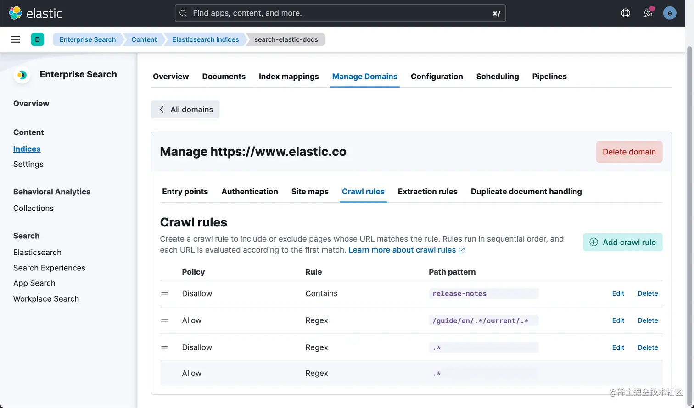
Task: Click the search magnifier icon
Action: pyautogui.click(x=183, y=13)
